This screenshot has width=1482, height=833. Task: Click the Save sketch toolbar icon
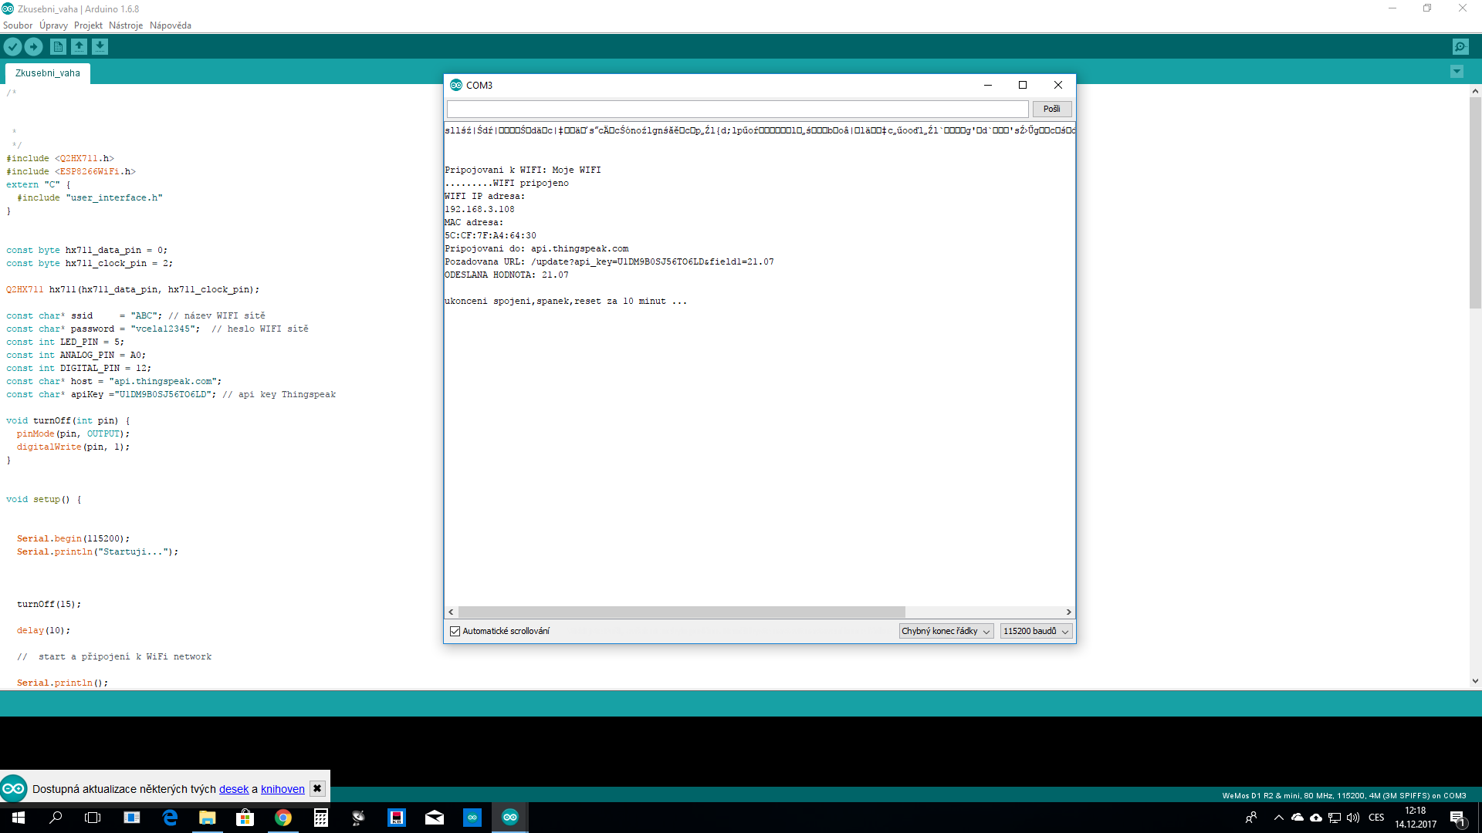(100, 47)
